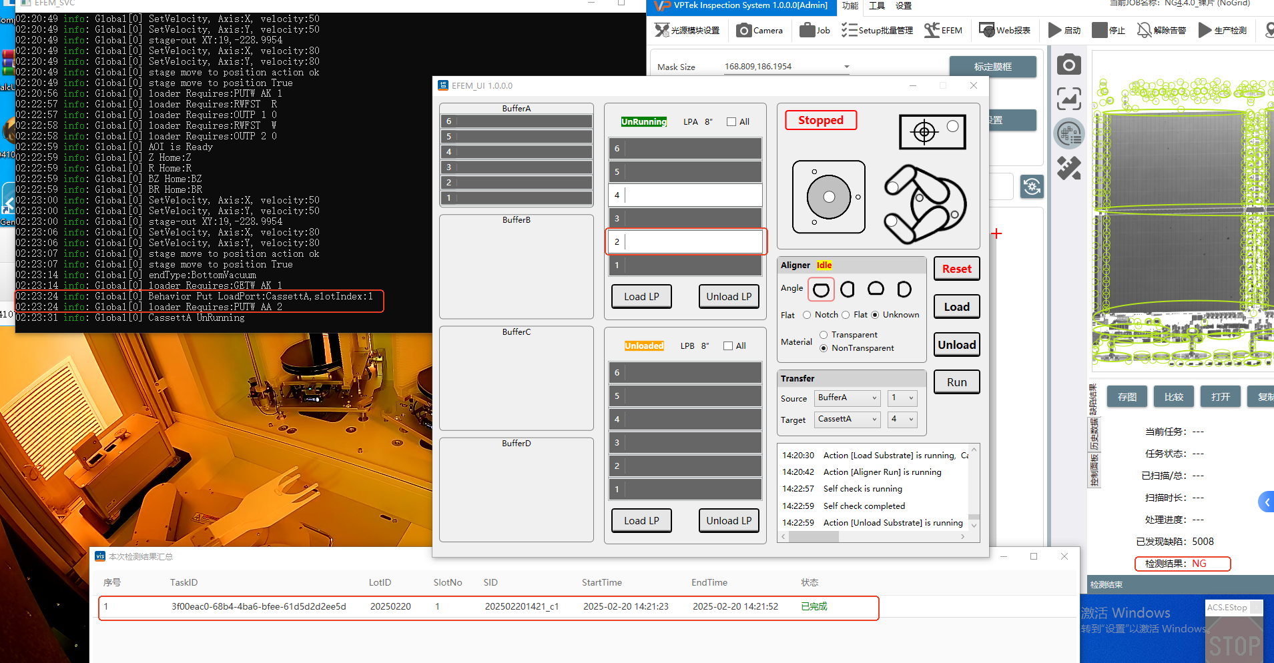Click the robot arm diagram in EFEM_UI
1274x663 pixels.
point(925,204)
